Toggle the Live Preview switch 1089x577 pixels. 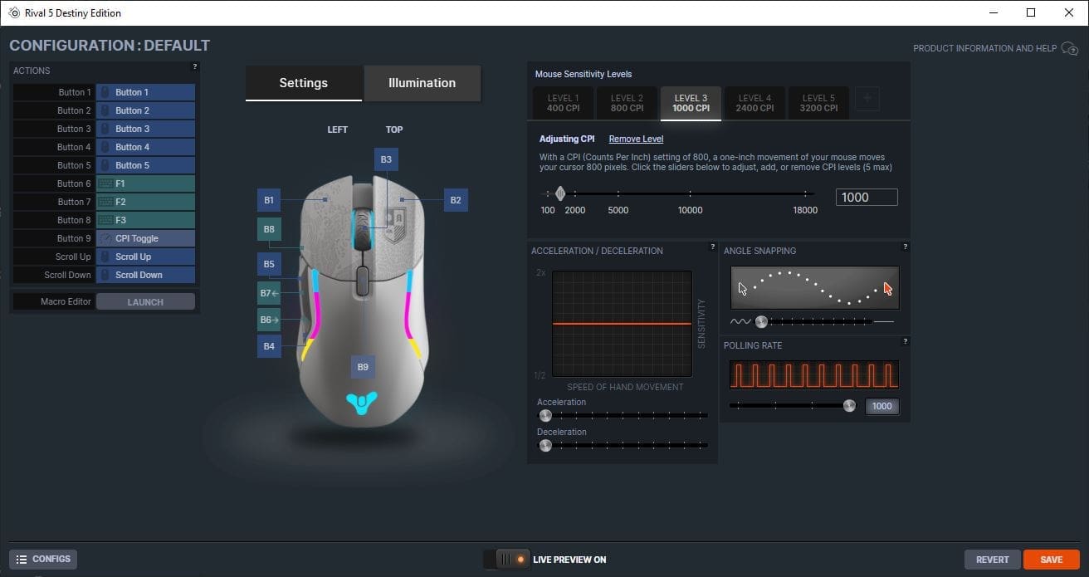pyautogui.click(x=506, y=560)
